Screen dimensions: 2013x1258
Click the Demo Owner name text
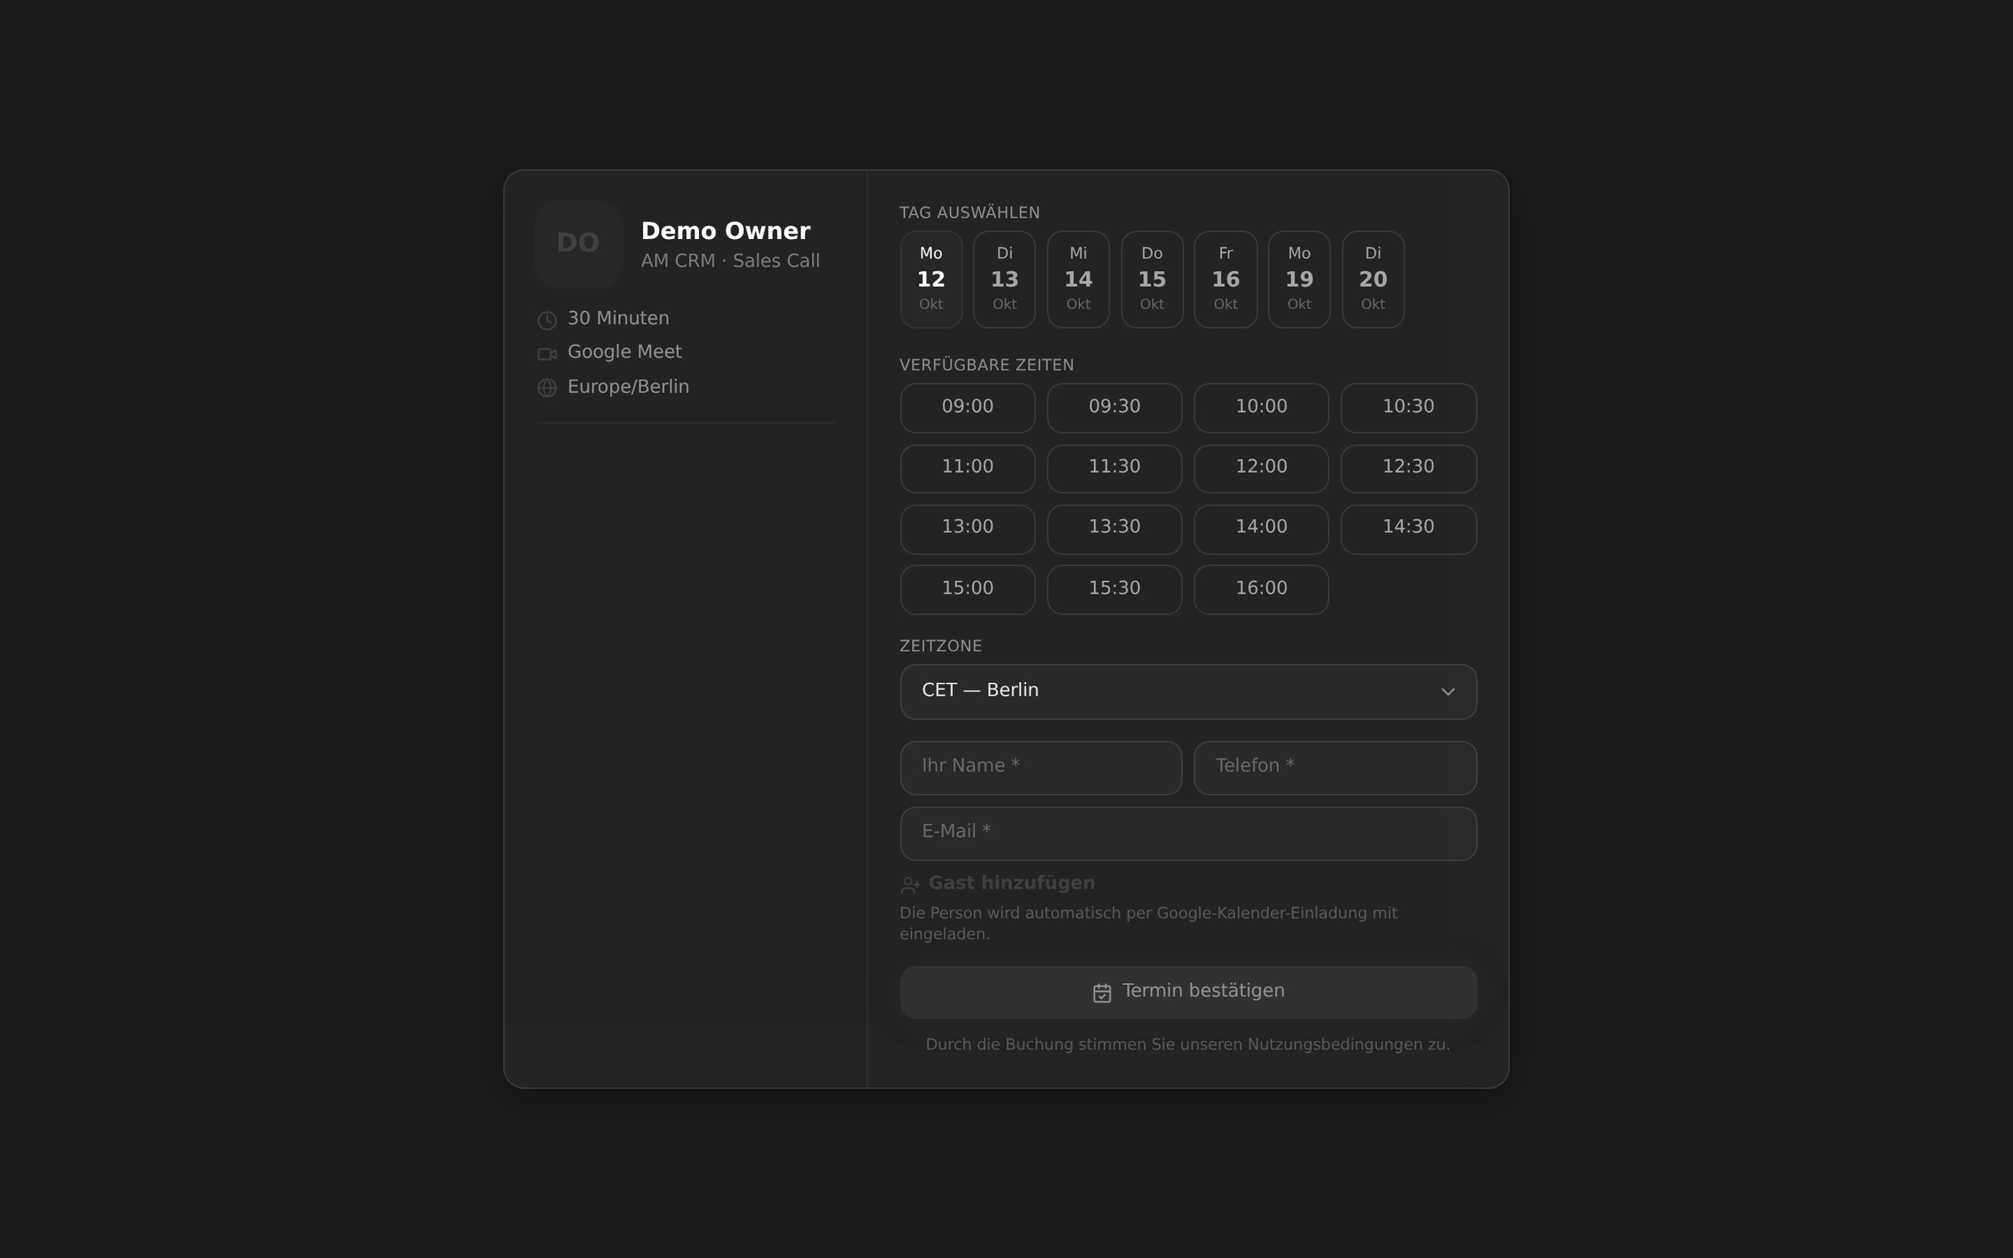coord(725,231)
